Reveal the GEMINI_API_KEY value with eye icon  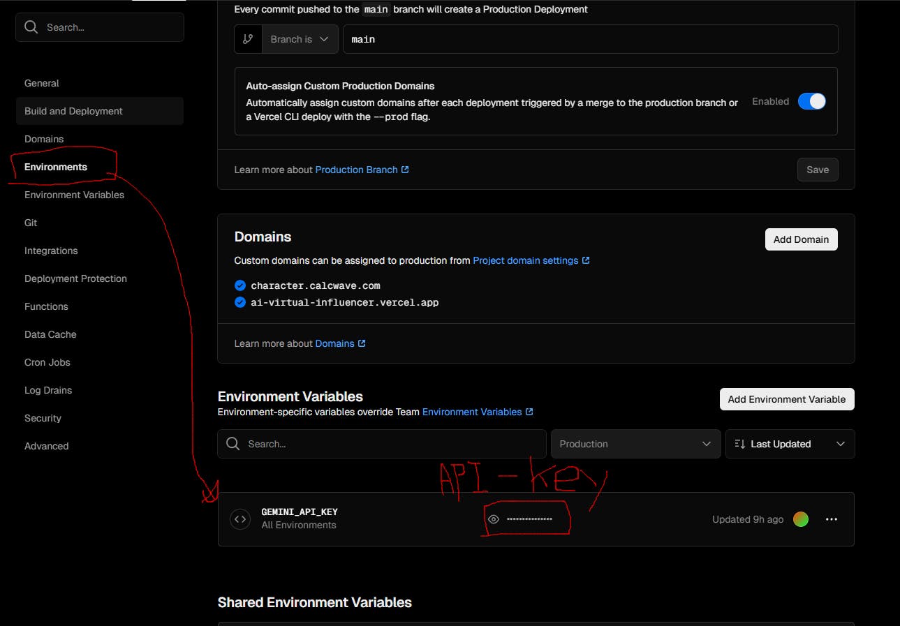click(x=494, y=519)
